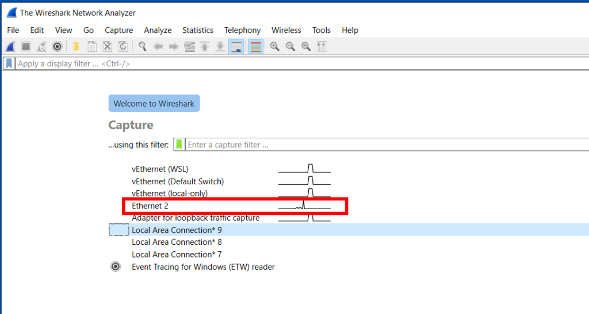Open the capture filter bookmark dropdown
This screenshot has height=314, width=589.
pyautogui.click(x=179, y=145)
